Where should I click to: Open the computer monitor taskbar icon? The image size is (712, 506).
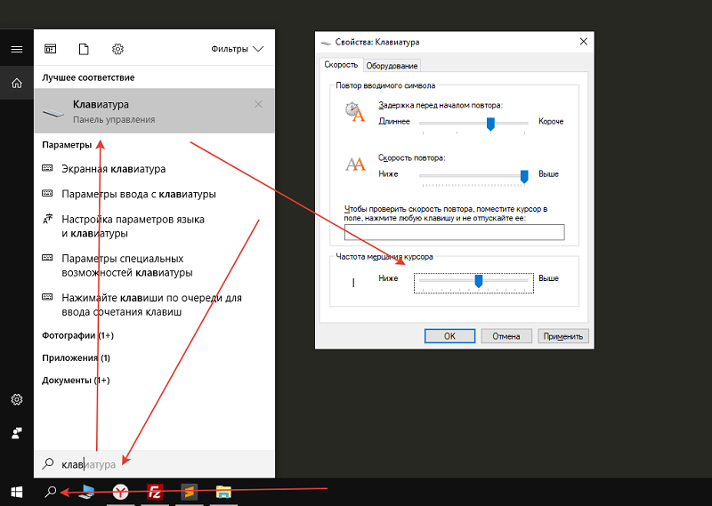click(x=86, y=492)
